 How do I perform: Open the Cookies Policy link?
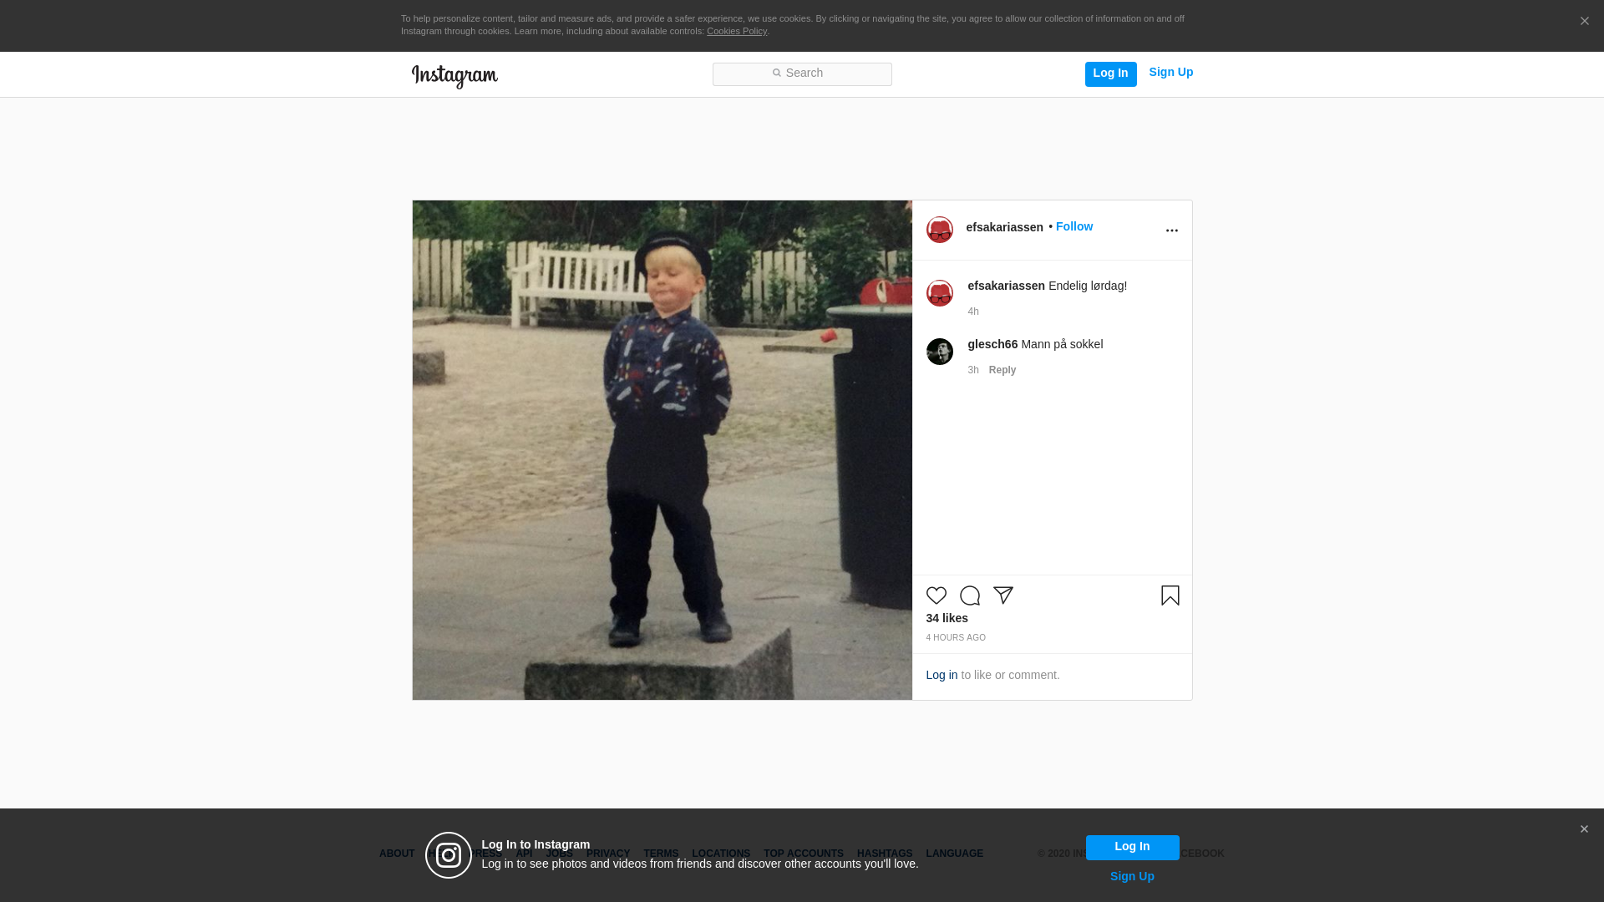(x=737, y=32)
